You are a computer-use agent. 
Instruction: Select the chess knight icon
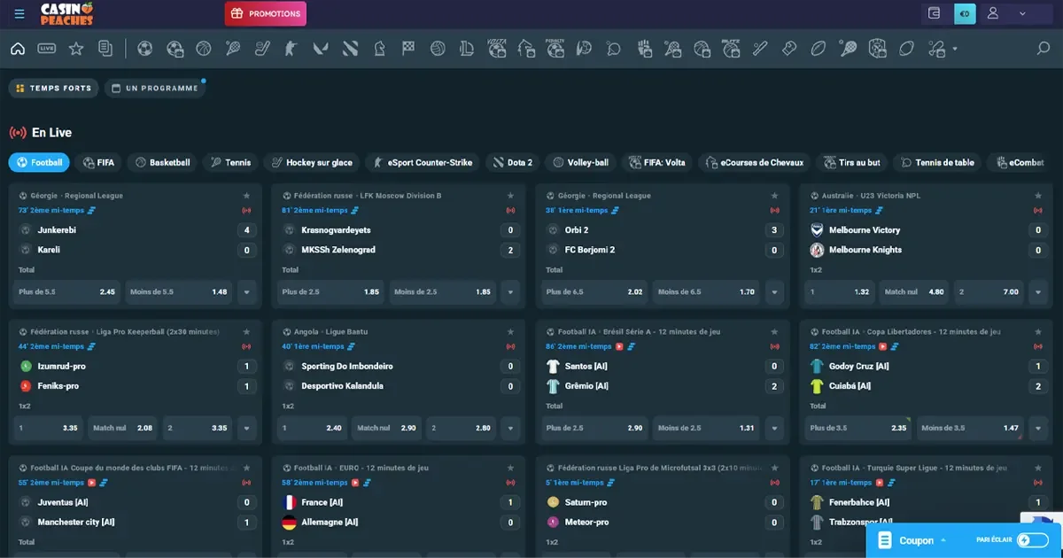click(x=379, y=49)
